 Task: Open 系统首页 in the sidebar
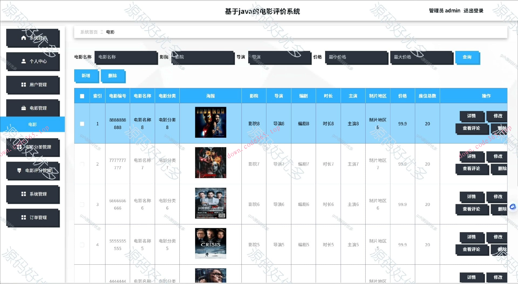coord(33,38)
